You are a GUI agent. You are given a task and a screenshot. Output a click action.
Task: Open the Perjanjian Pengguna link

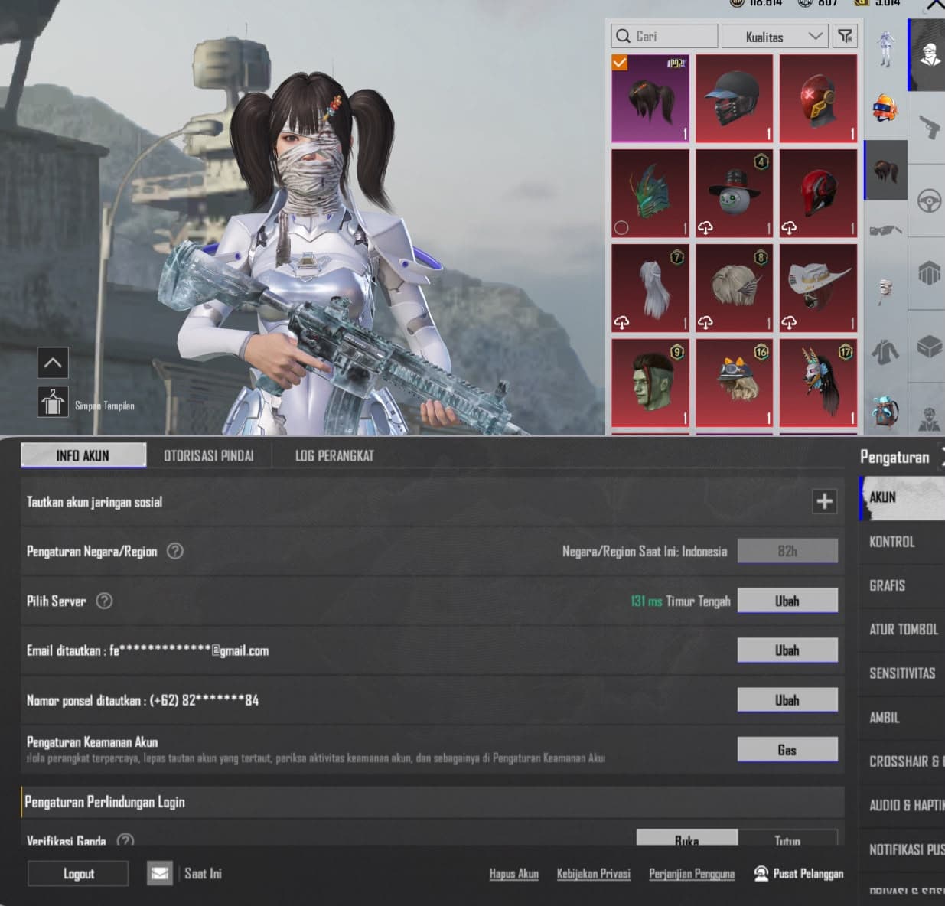692,873
